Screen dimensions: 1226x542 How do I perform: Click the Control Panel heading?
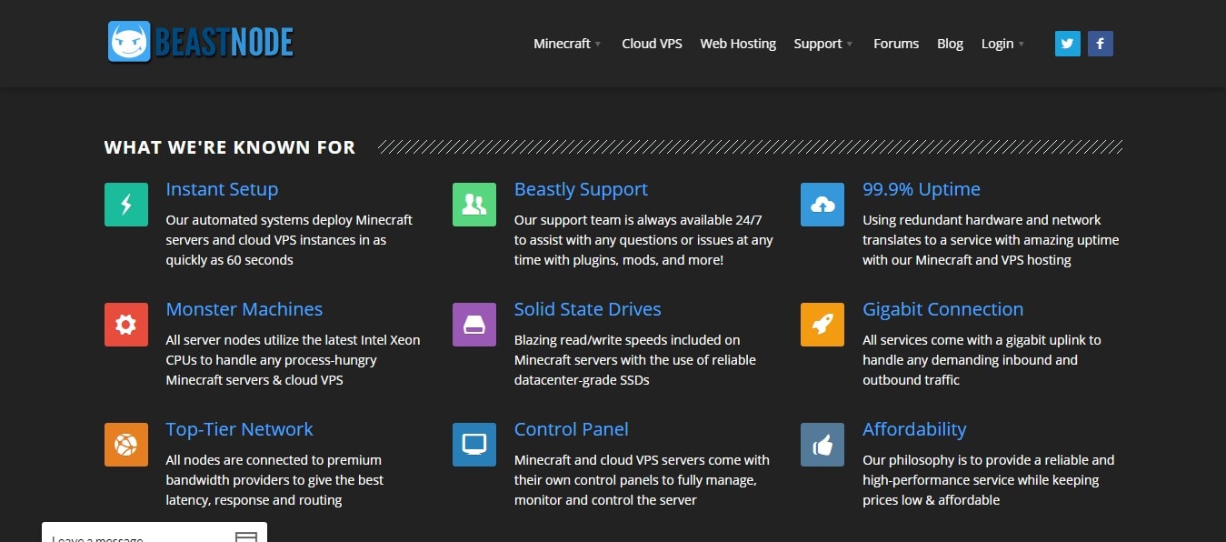[x=571, y=429]
